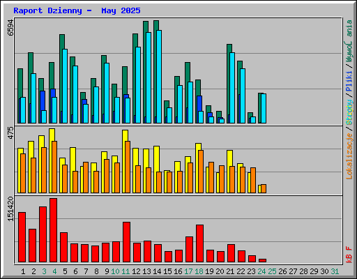Click the red KB bar for day 1
This screenshot has height=279, width=357.
(22, 237)
